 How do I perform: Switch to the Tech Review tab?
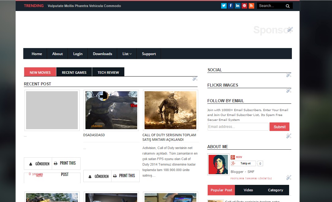108,72
